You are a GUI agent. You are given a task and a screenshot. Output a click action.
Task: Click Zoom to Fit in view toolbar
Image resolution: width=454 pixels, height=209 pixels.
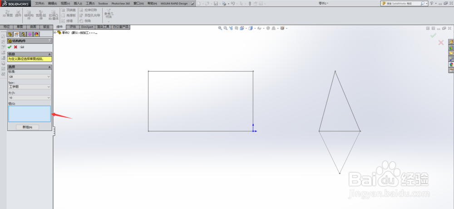pos(220,28)
